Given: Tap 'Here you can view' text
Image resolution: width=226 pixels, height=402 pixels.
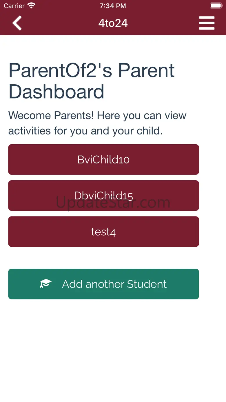Looking at the screenshot, I should click(142, 116).
